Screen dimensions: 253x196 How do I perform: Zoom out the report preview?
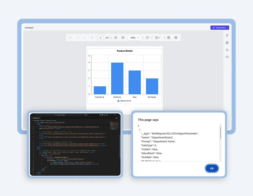click(116, 38)
